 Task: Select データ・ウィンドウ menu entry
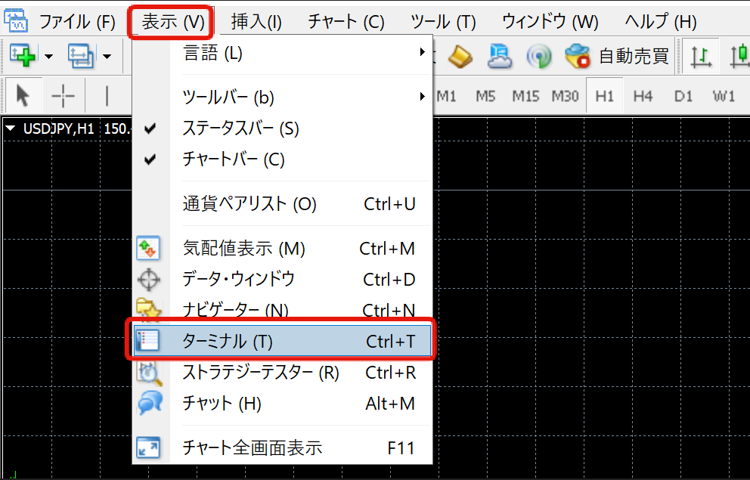(x=284, y=279)
